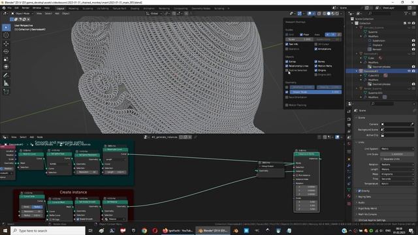
Task: Toggle the Relationship Lines checkbox
Action: [287, 66]
